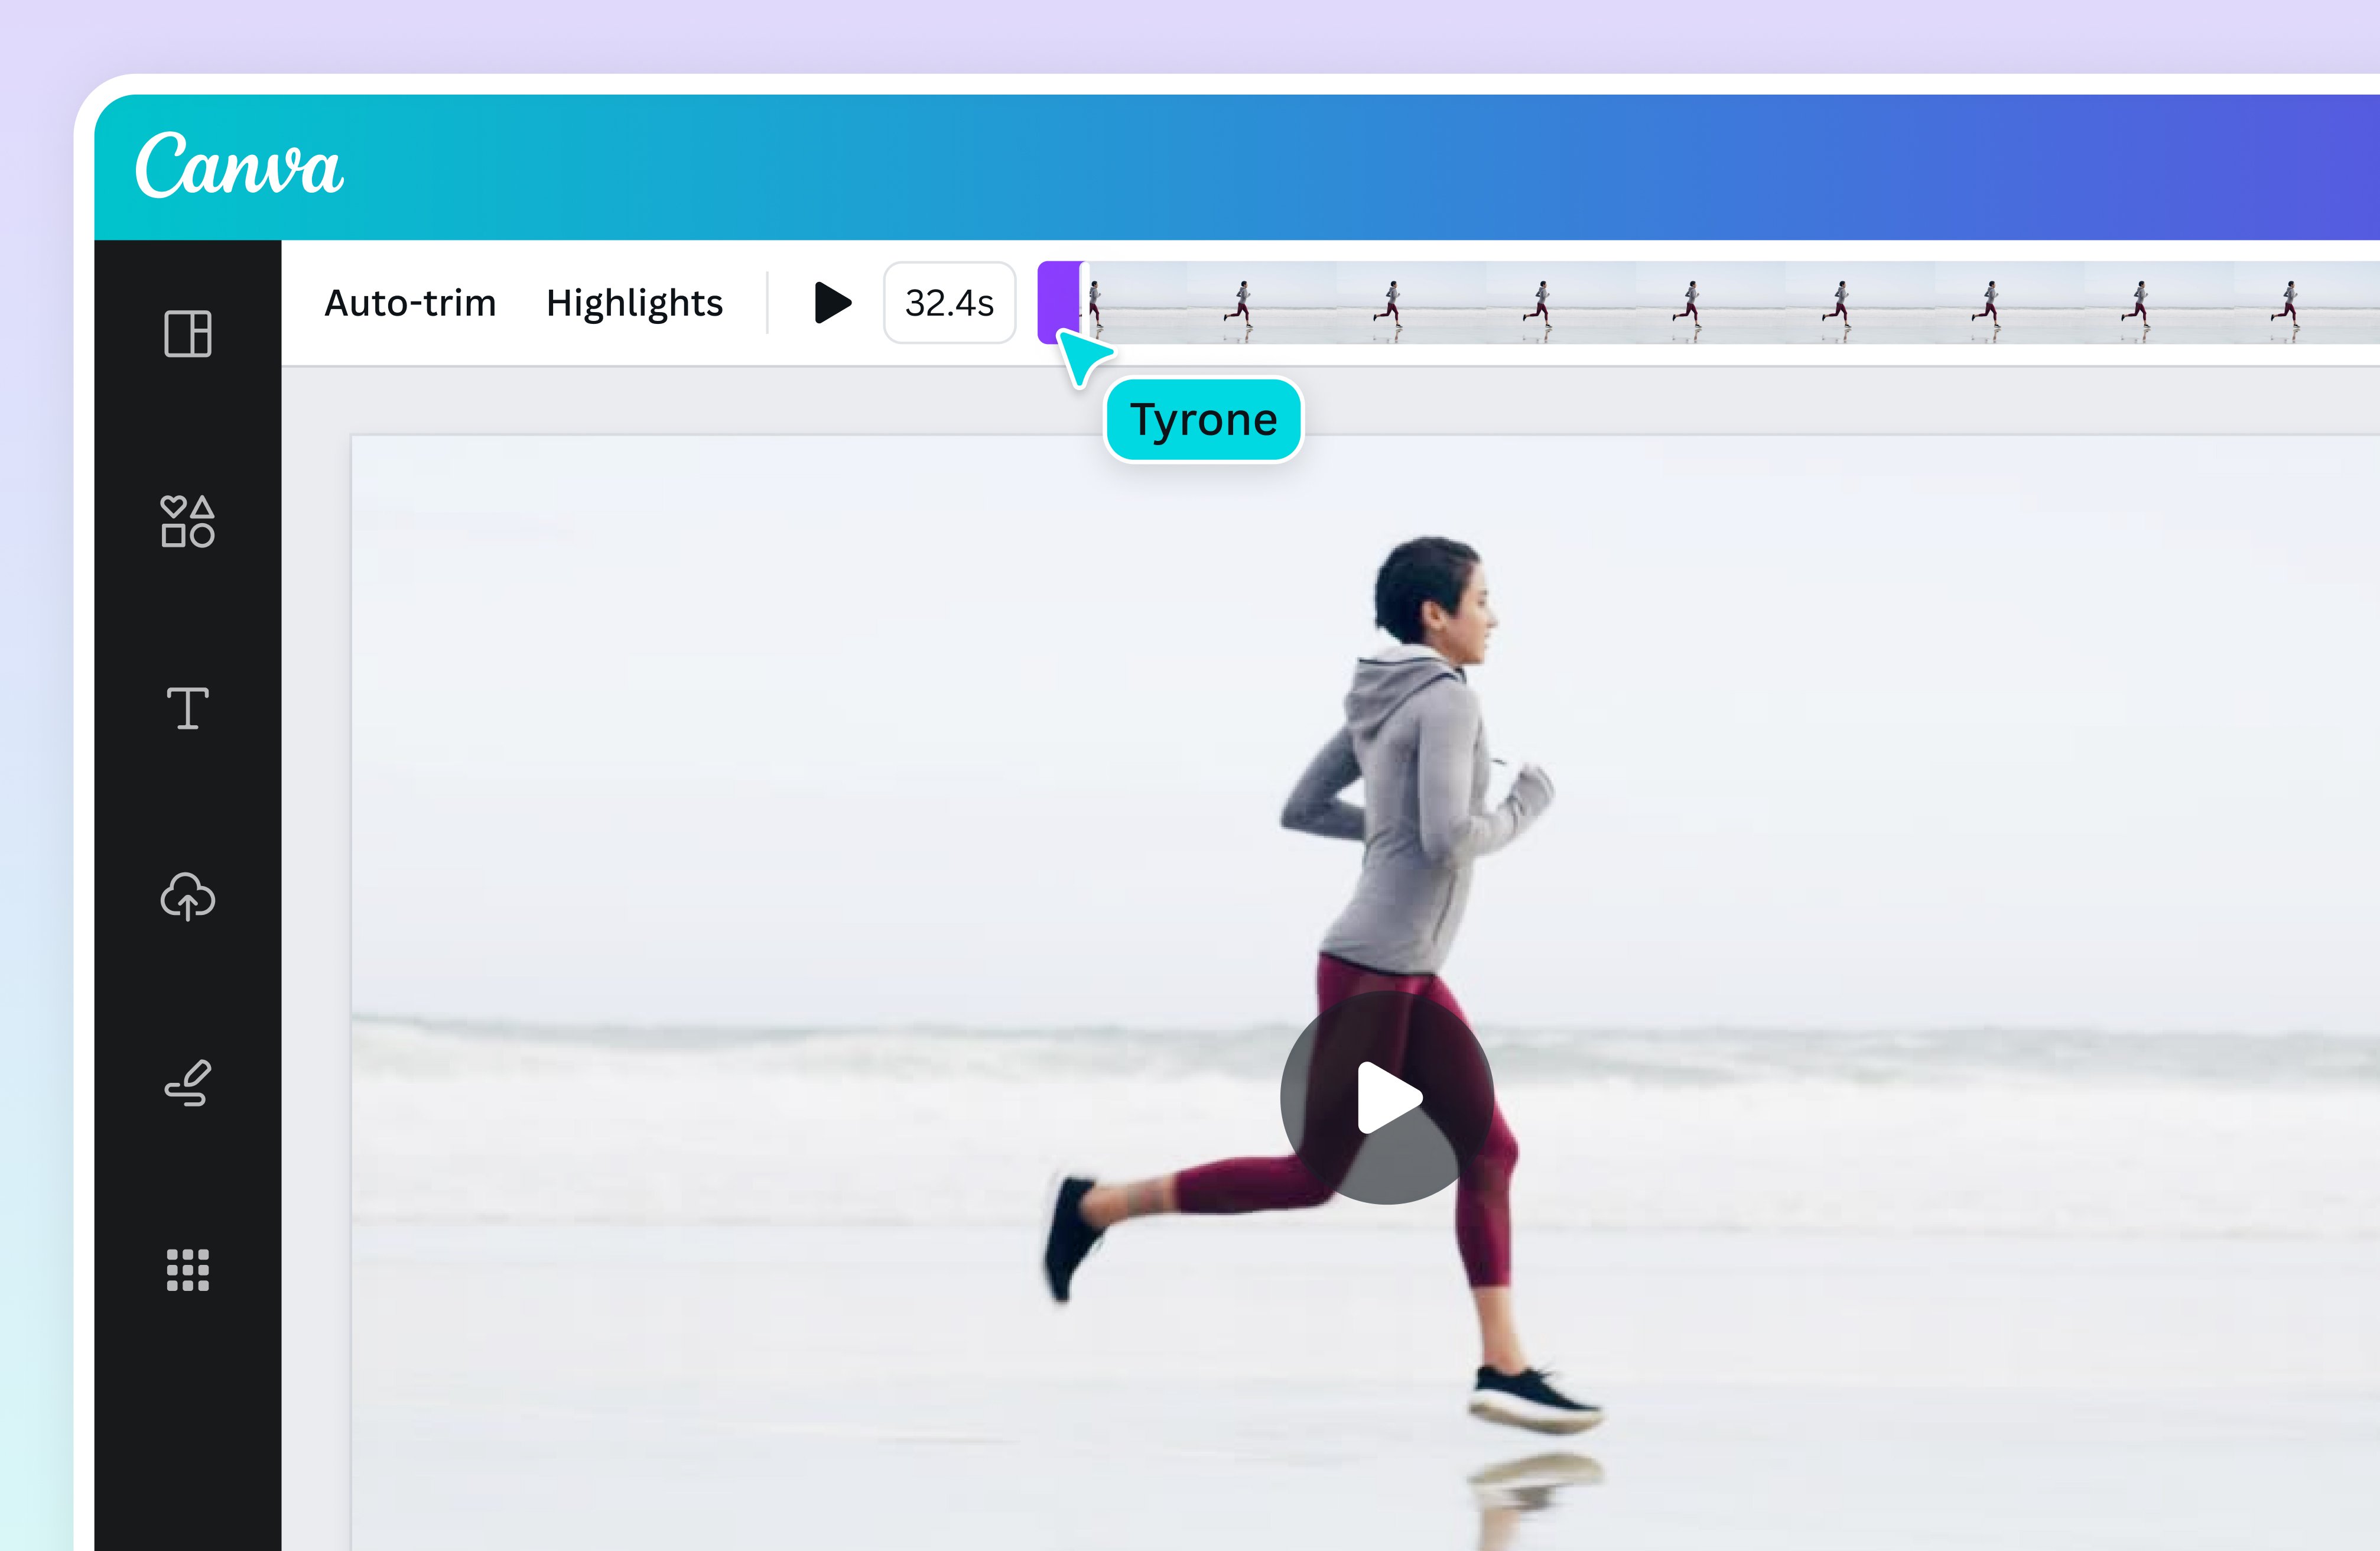Open the Elements shapes panel icon

pyautogui.click(x=187, y=521)
